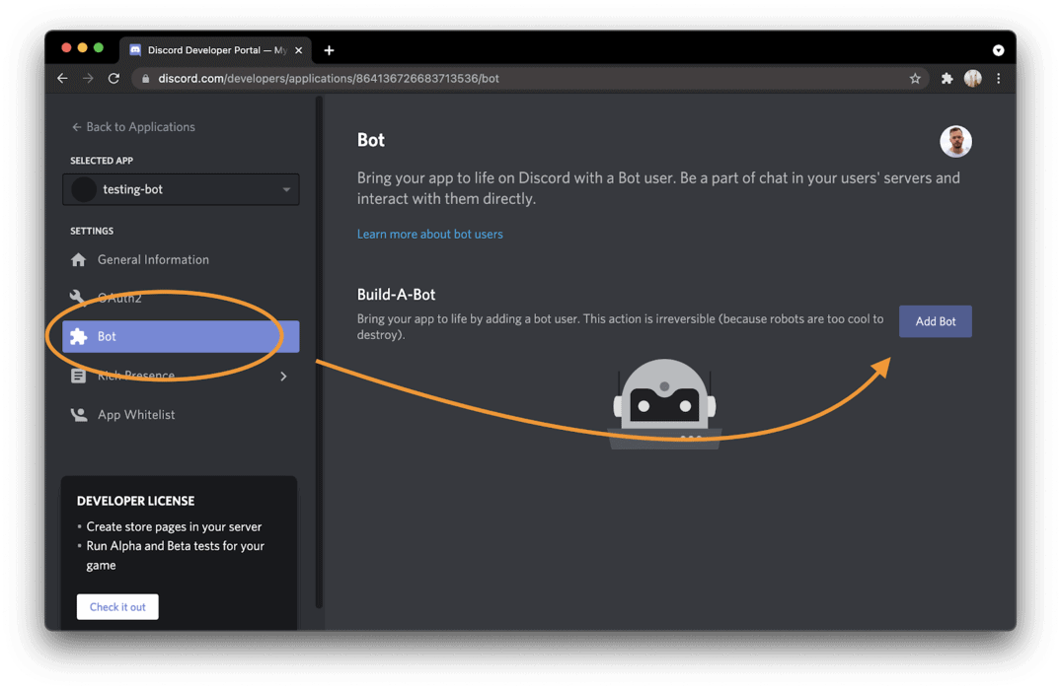Click the browser forward arrow
This screenshot has height=690, width=1061.
coord(88,79)
